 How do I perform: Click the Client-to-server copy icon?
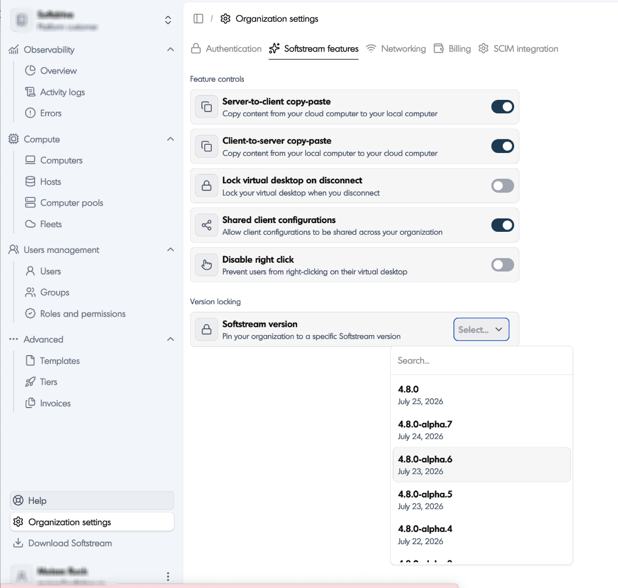(x=207, y=147)
